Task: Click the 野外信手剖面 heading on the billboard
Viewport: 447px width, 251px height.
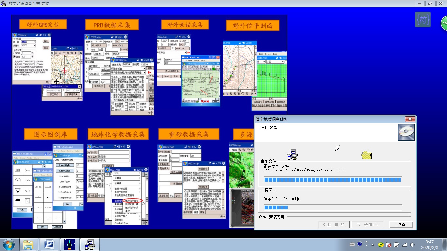Action: pos(253,25)
